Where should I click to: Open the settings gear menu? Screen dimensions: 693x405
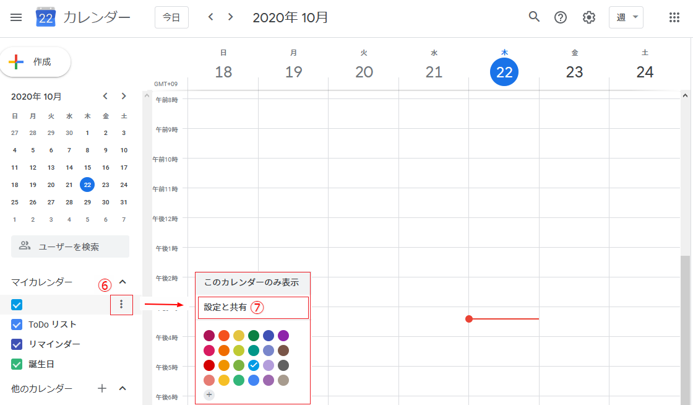click(x=588, y=17)
